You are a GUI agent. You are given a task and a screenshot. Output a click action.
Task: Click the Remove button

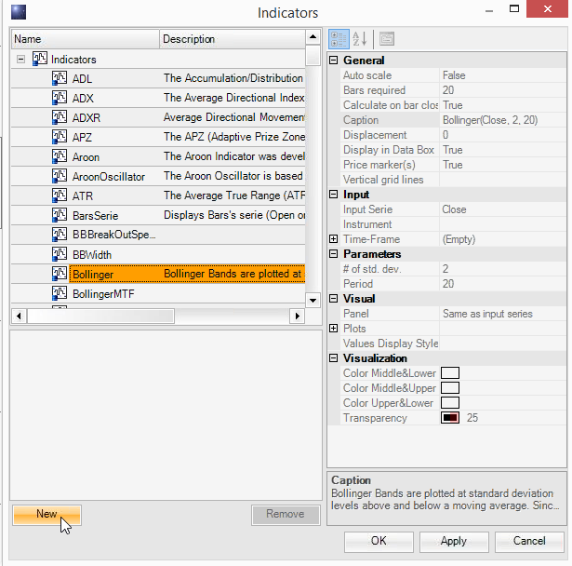(x=286, y=515)
